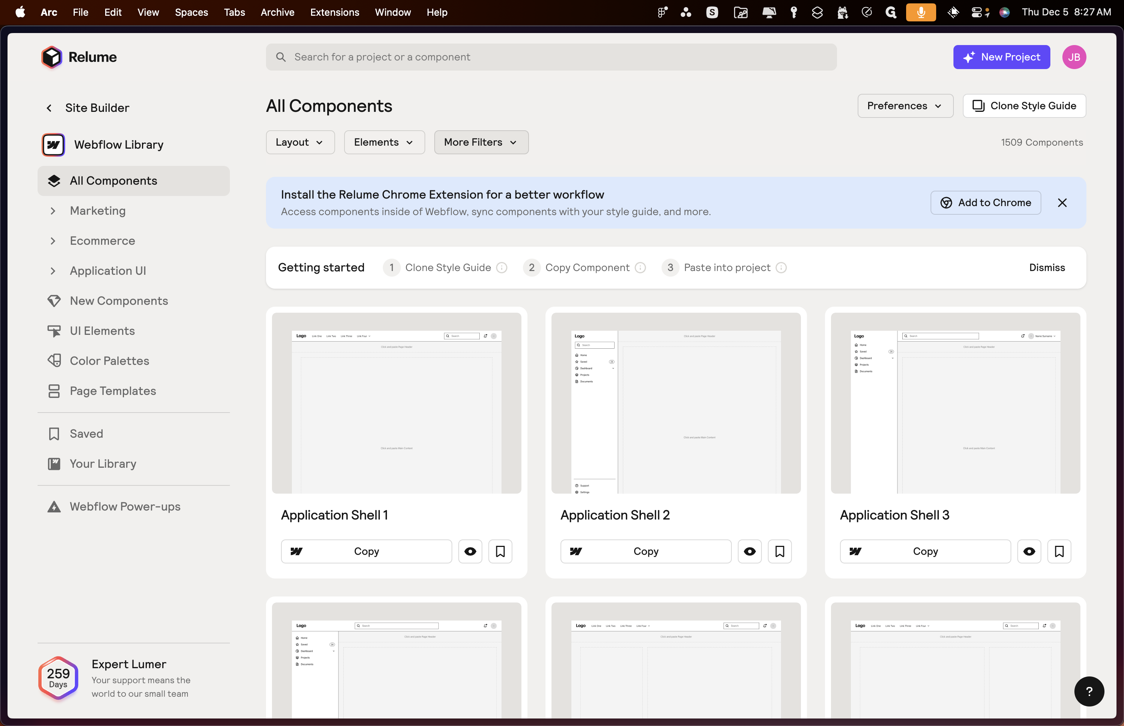Preview Application Shell 3 with eye icon

pos(1029,551)
